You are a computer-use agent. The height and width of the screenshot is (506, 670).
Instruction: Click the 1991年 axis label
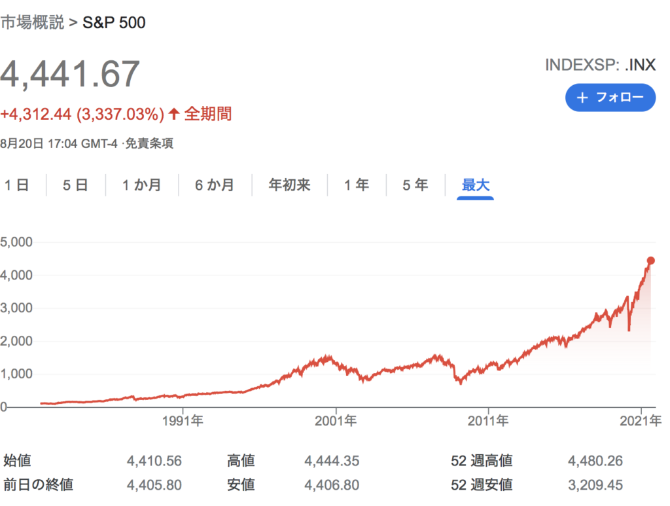183,421
